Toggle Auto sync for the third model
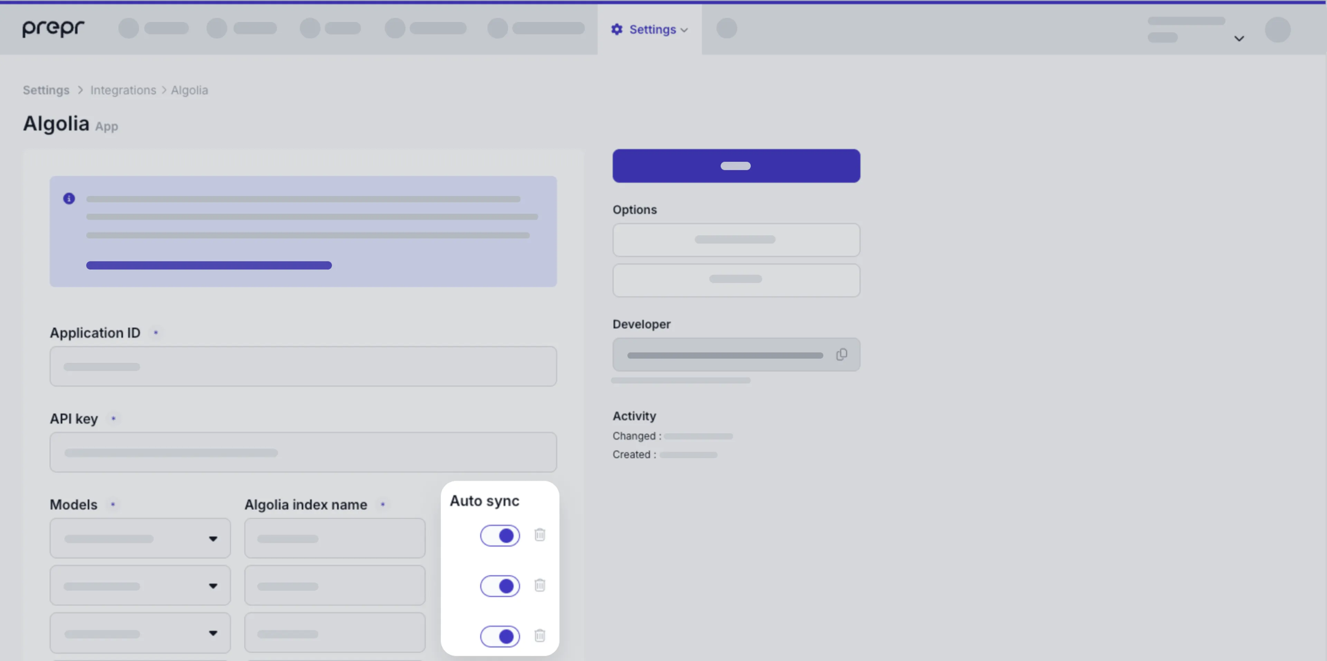This screenshot has height=661, width=1327. [500, 636]
